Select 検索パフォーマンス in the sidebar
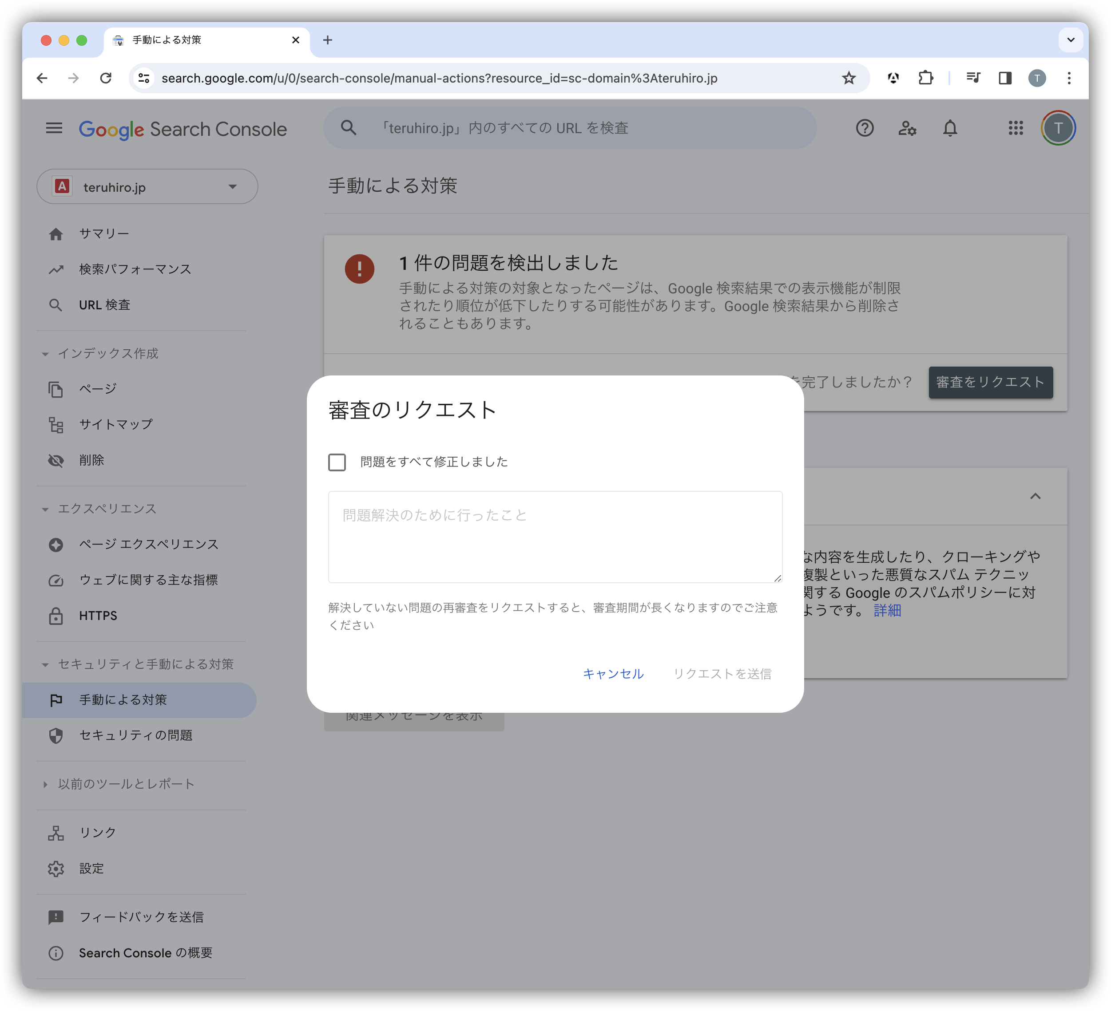Image resolution: width=1111 pixels, height=1011 pixels. coord(135,269)
